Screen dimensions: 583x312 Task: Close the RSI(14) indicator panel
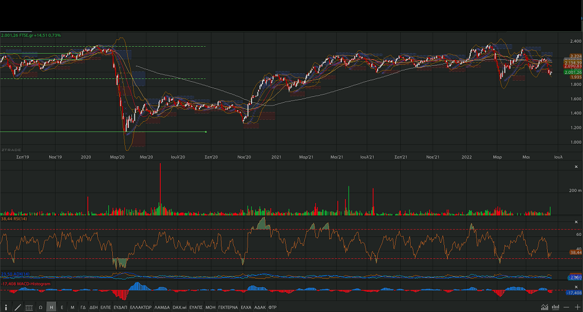click(577, 222)
